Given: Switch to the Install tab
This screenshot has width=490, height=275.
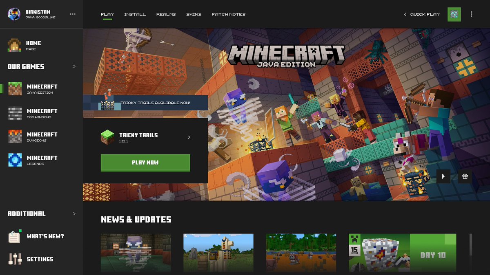Looking at the screenshot, I should tap(135, 14).
